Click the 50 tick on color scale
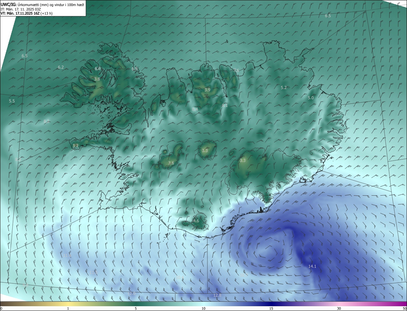Viewport: 407px width, 311px height. click(404, 308)
